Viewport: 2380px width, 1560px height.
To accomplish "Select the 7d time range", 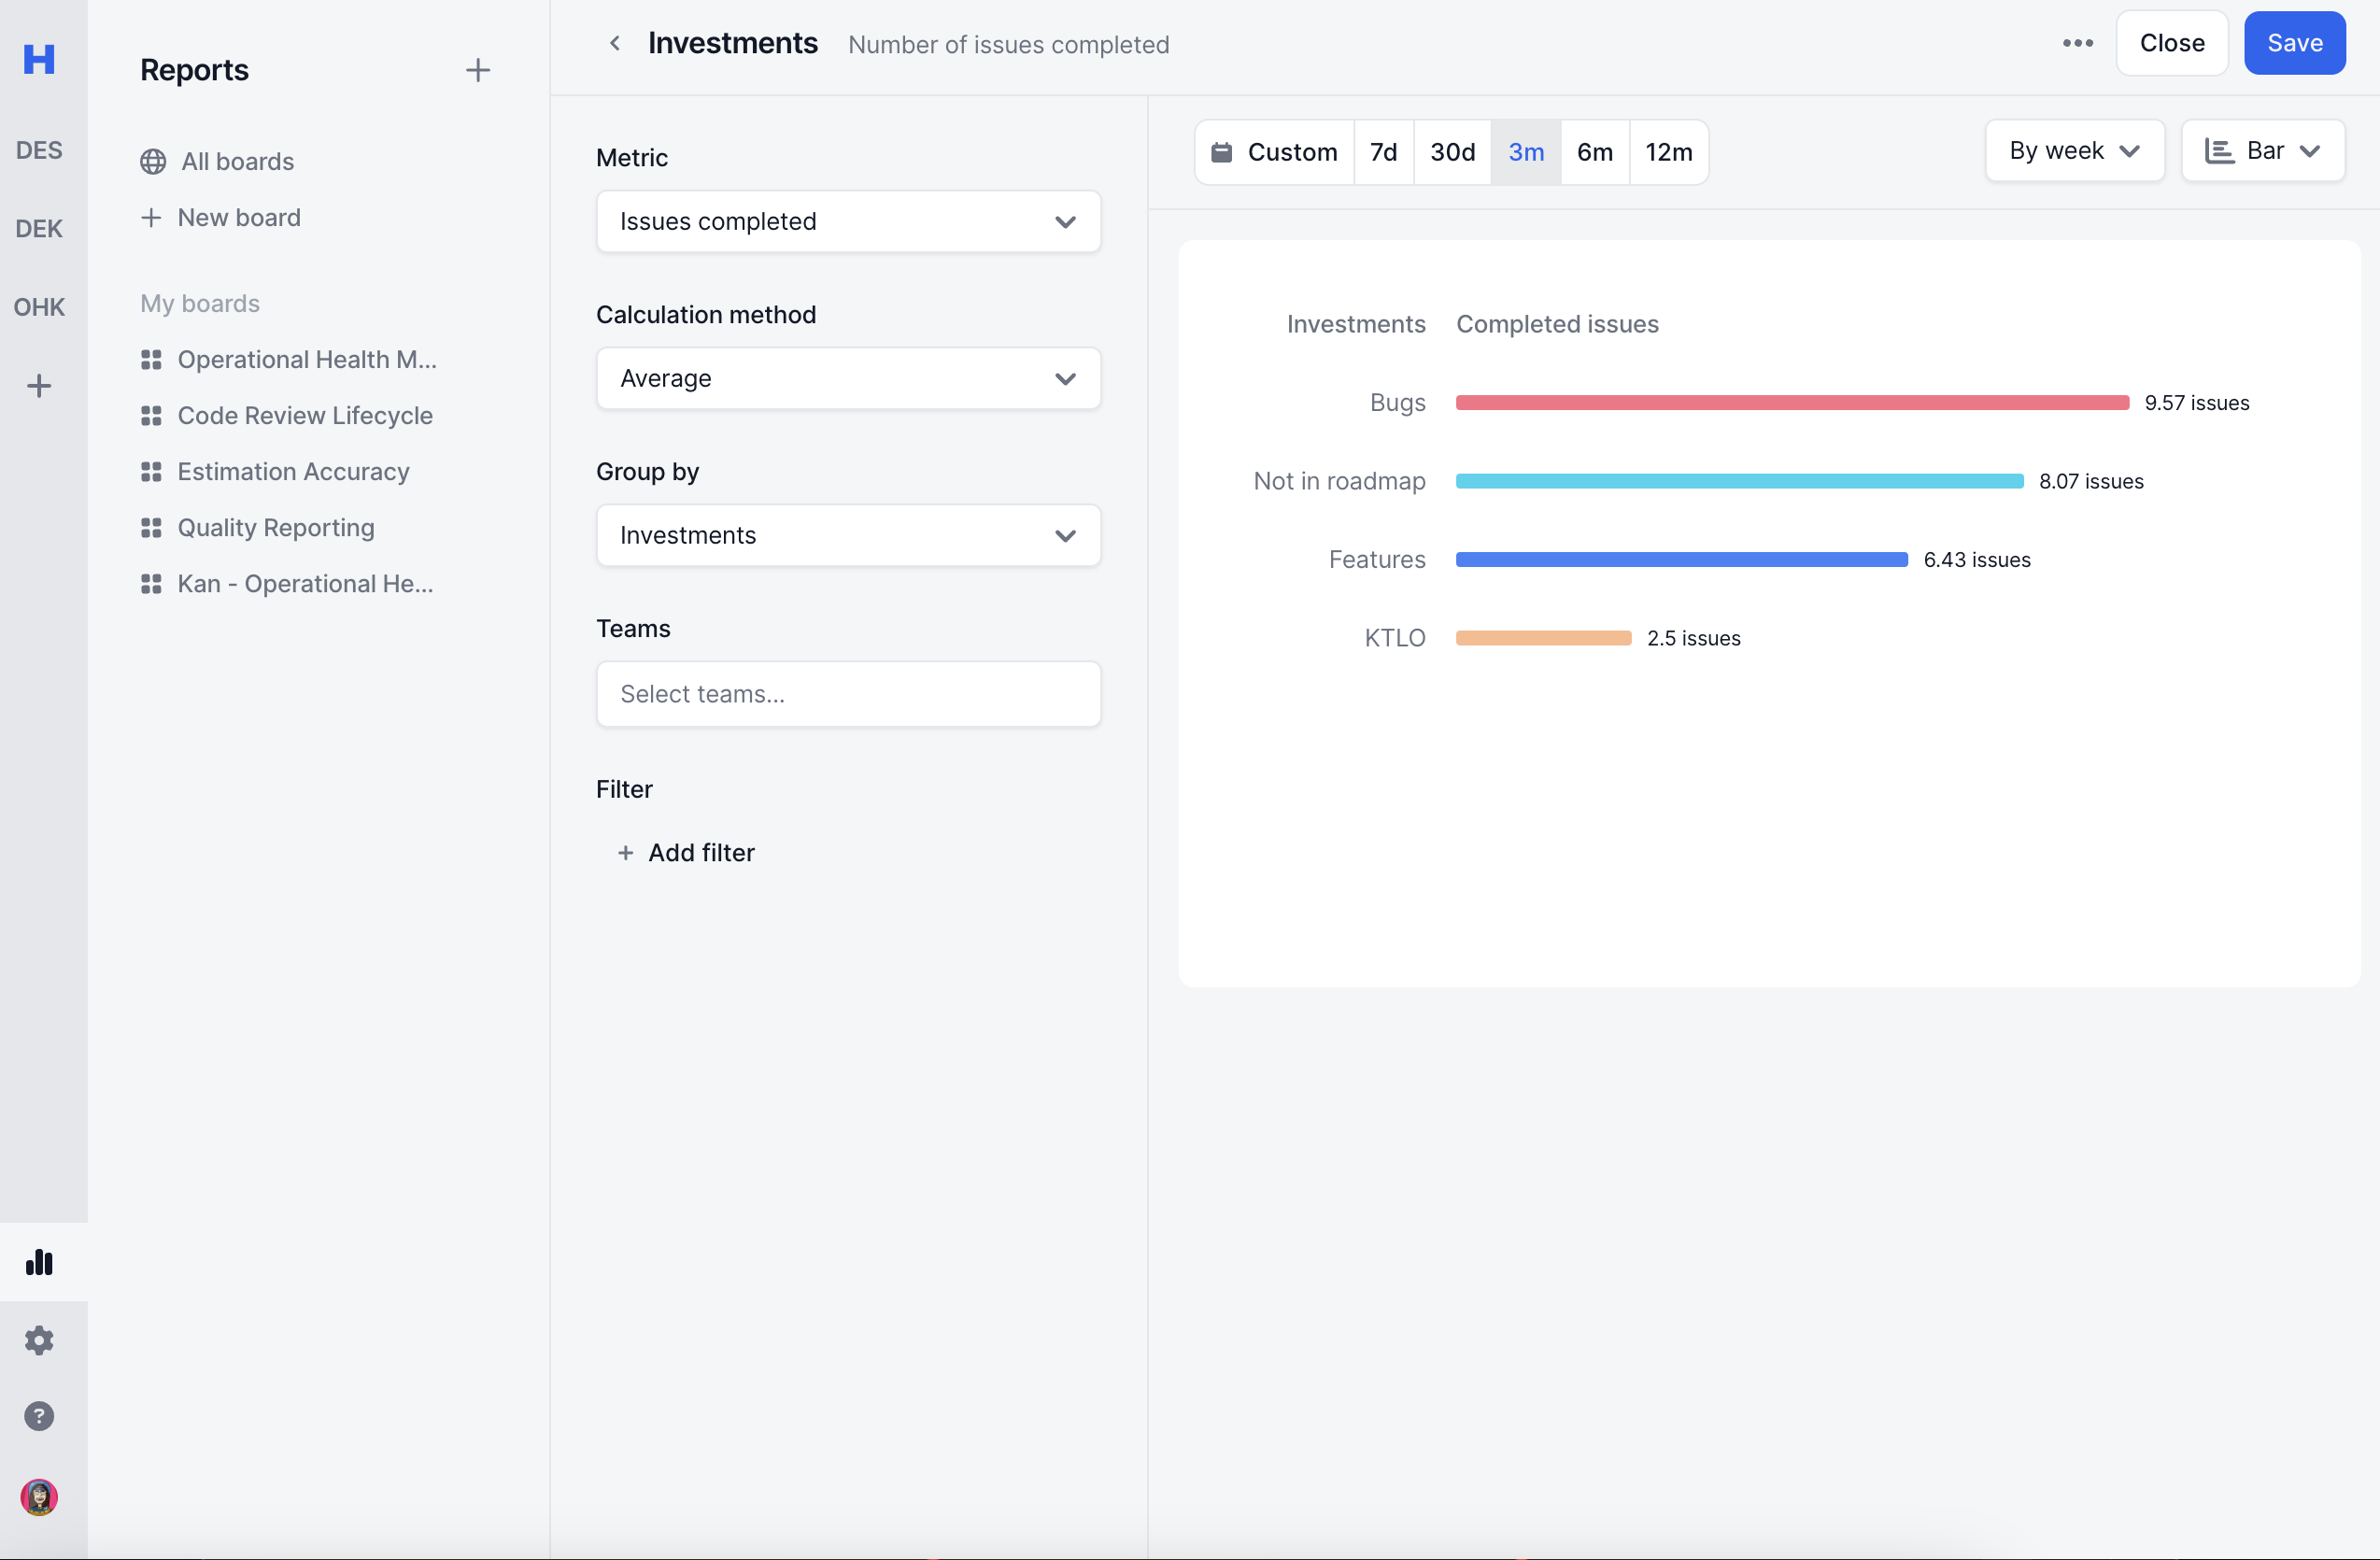I will point(1383,152).
